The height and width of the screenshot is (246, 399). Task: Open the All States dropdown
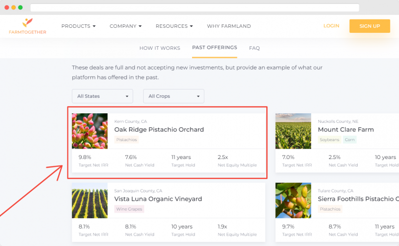(x=102, y=96)
